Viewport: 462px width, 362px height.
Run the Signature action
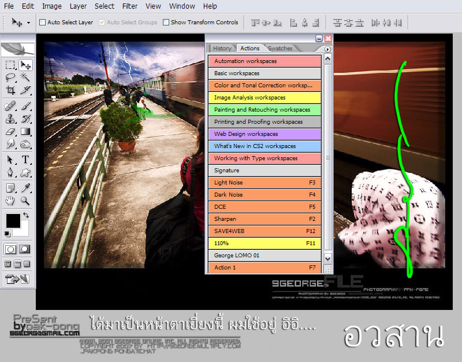[x=264, y=171]
